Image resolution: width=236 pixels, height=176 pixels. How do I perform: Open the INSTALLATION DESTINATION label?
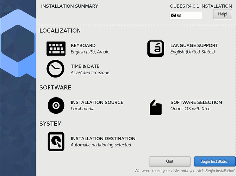point(103,139)
